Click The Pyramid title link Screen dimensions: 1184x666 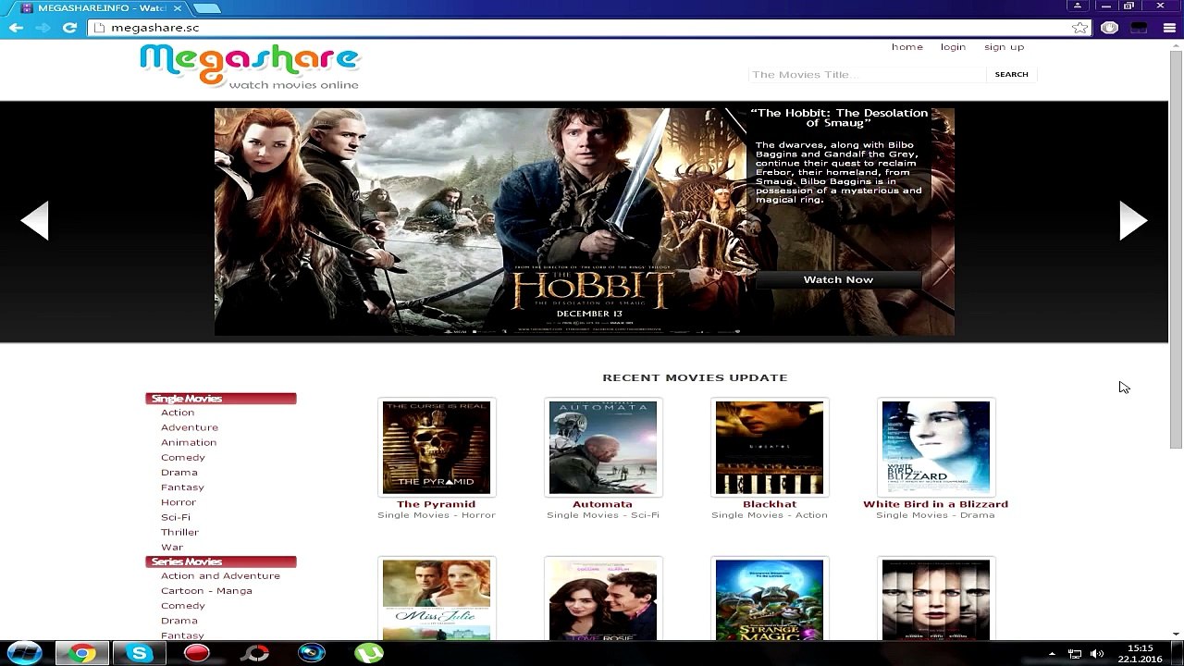(436, 504)
